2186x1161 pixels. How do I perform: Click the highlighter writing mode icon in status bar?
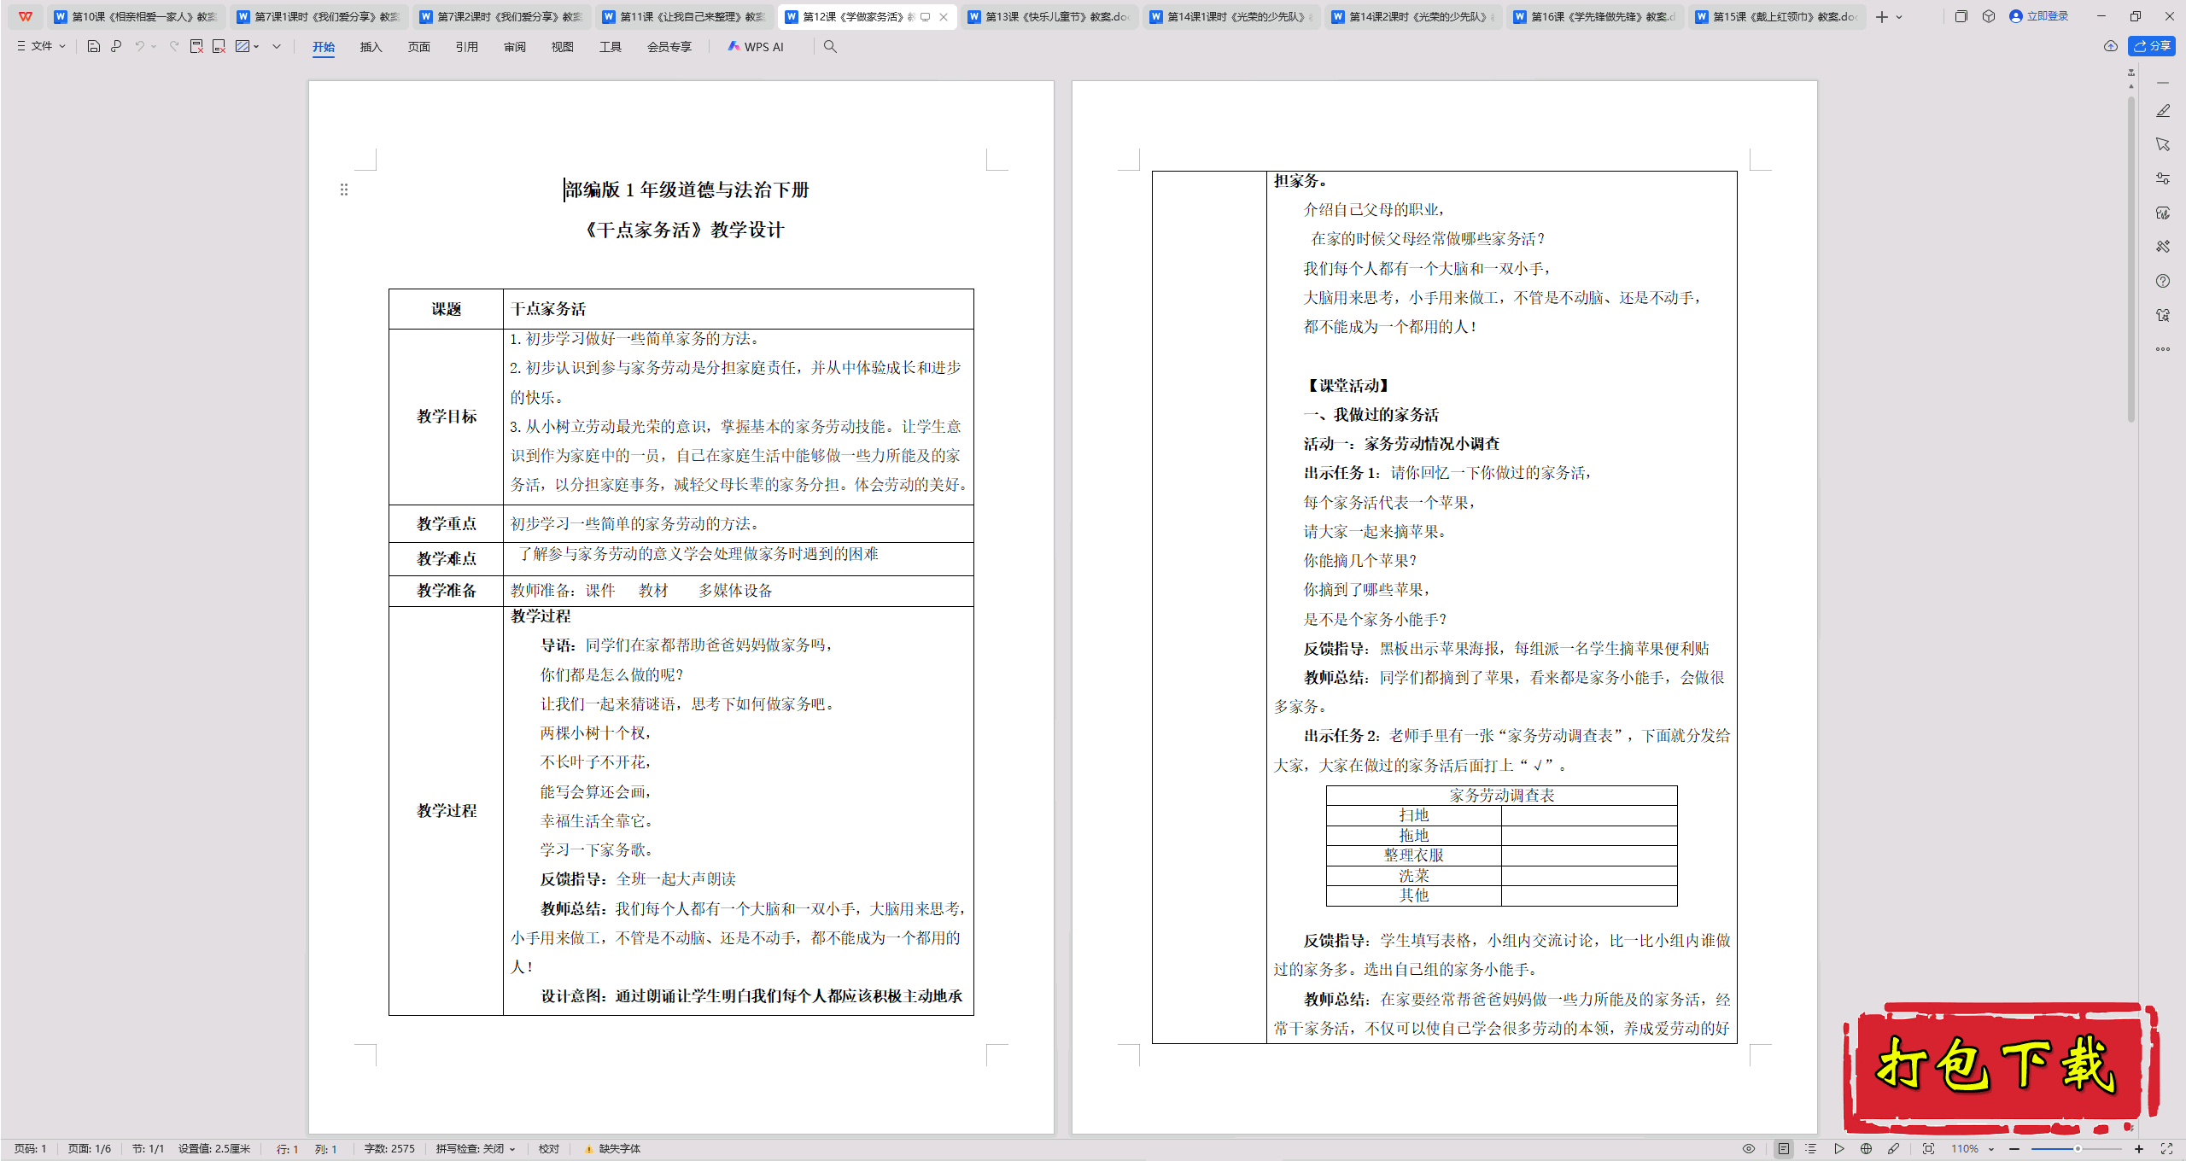(x=1893, y=1149)
